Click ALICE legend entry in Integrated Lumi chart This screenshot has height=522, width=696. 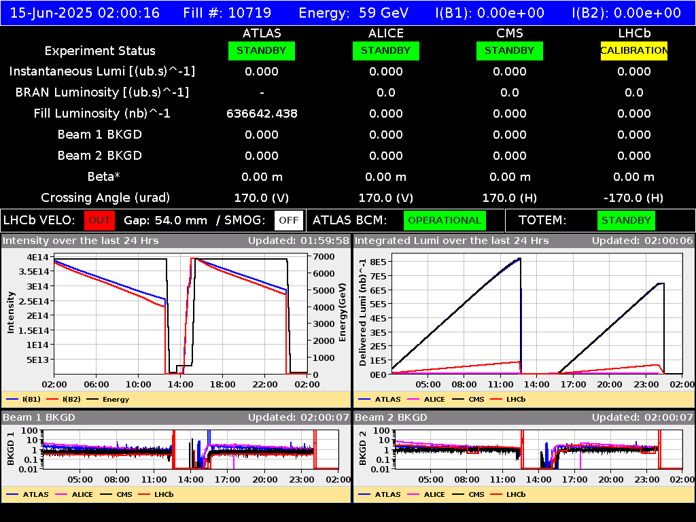pos(426,400)
